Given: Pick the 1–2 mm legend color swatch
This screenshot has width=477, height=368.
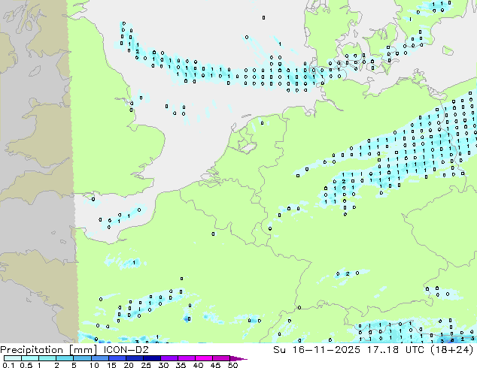Looking at the screenshot, I should (47, 358).
